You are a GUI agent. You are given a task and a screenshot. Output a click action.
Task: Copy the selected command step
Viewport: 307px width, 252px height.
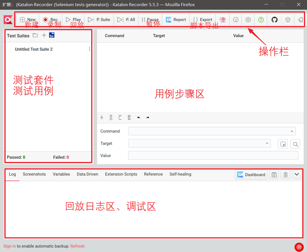click(120, 117)
